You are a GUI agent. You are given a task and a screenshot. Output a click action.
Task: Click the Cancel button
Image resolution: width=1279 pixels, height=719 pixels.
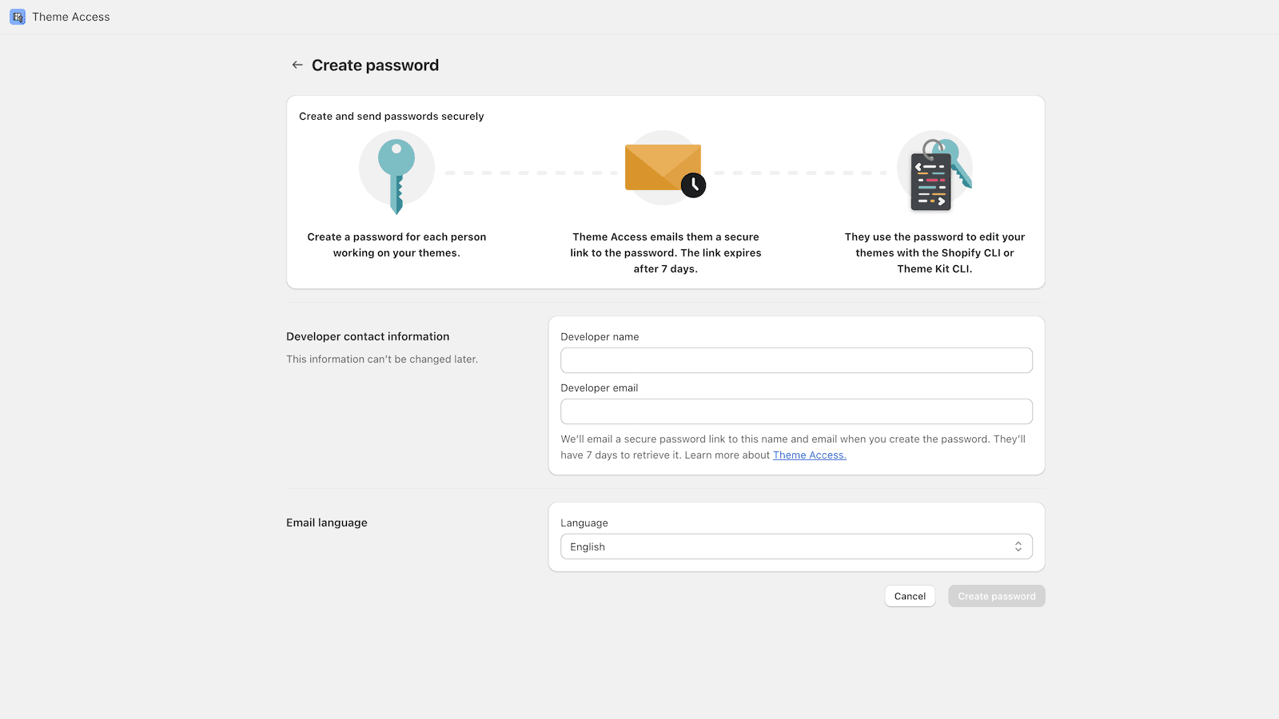[910, 596]
